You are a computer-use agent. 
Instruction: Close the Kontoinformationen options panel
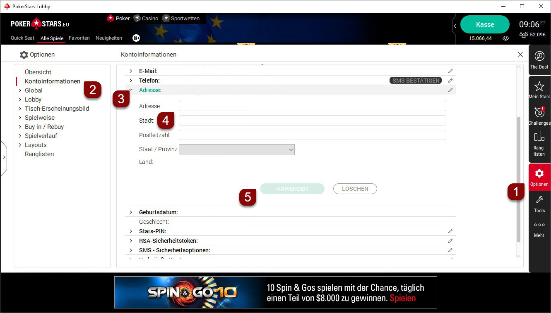520,55
